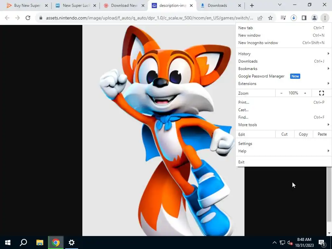The image size is (332, 249).
Task: Click the network icon in system tray
Action: click(x=282, y=243)
